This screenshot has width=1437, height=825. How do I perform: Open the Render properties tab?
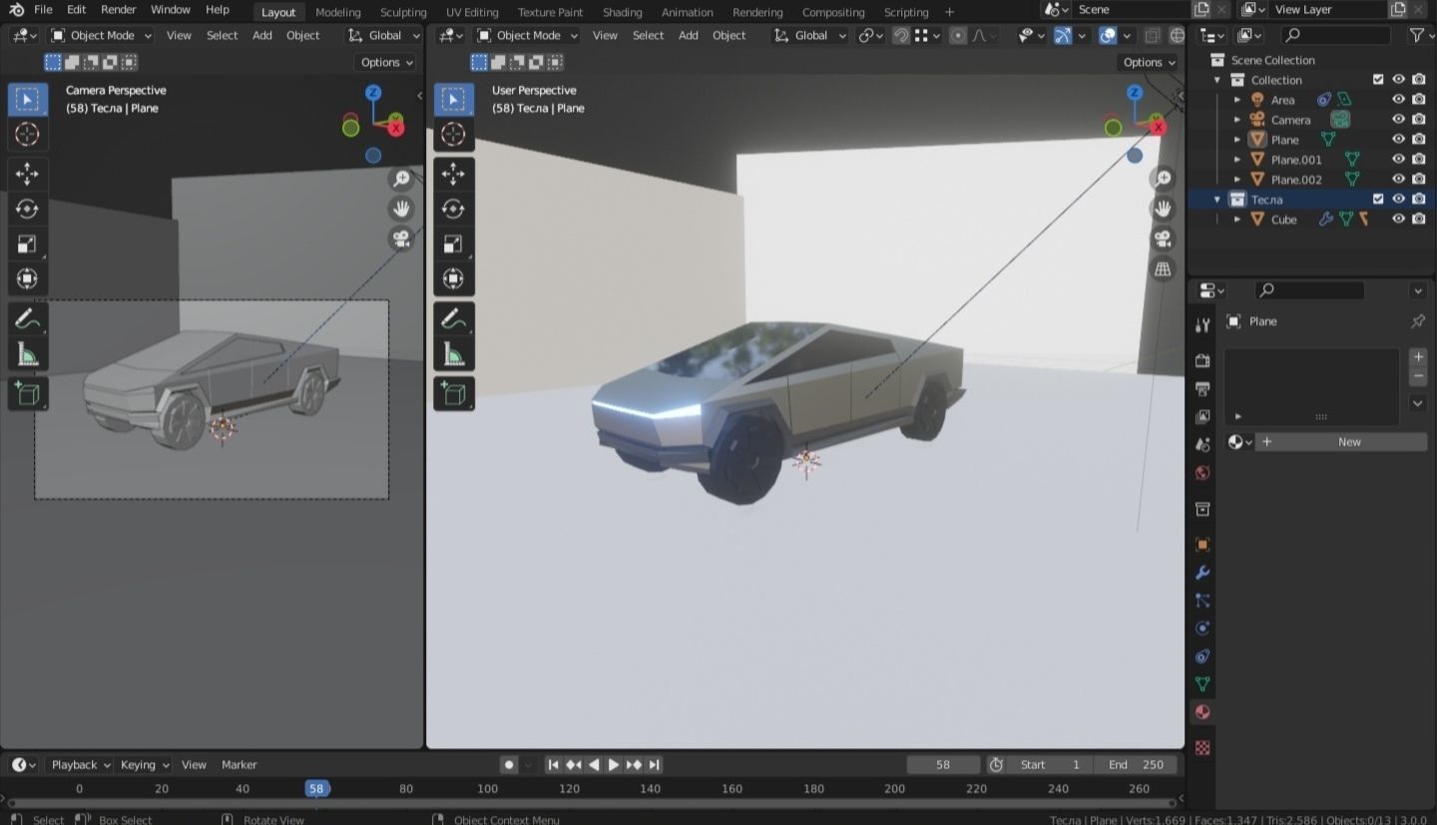tap(1202, 360)
